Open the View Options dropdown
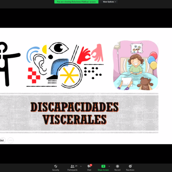This screenshot has width=172, height=172. coord(109,2)
